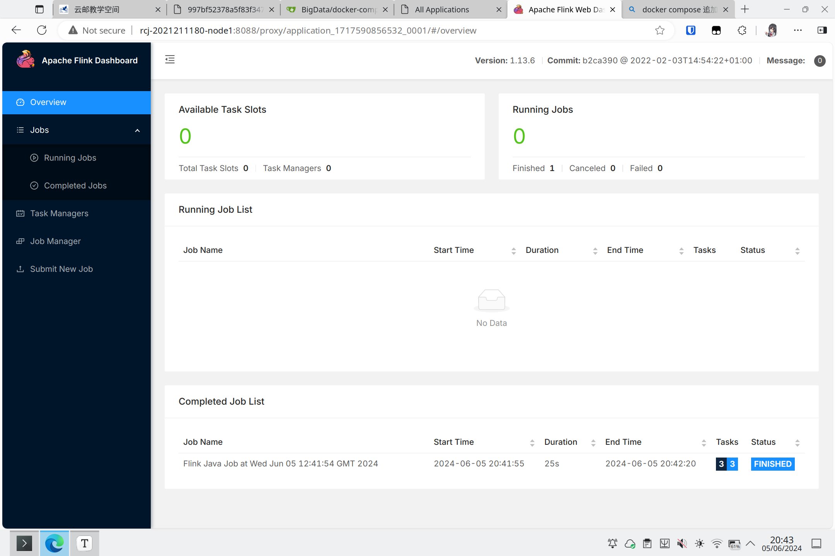
Task: Add this page to favorites star
Action: pos(660,30)
